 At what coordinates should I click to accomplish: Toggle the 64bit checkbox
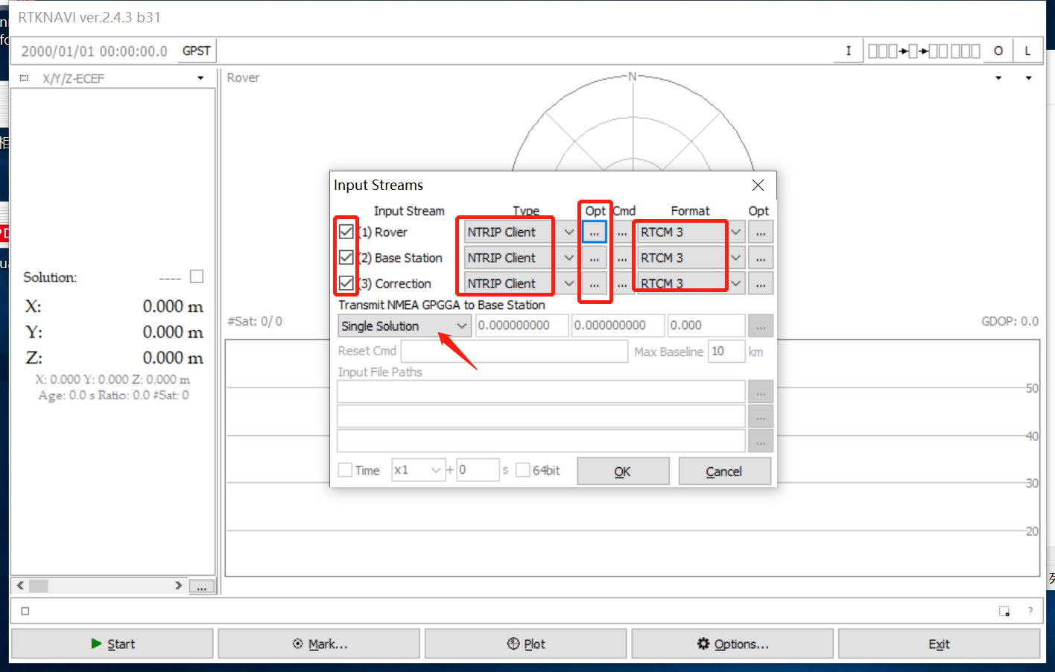pyautogui.click(x=523, y=470)
